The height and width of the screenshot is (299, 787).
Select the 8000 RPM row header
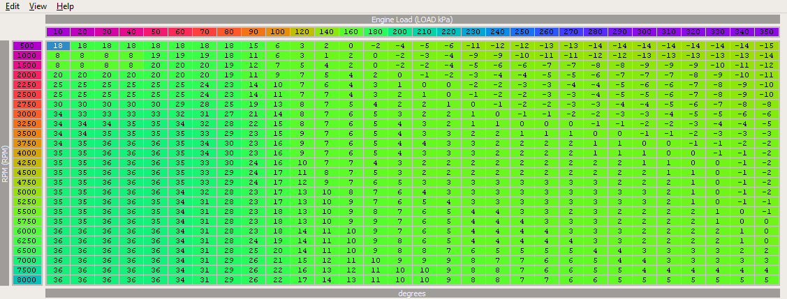[27, 279]
